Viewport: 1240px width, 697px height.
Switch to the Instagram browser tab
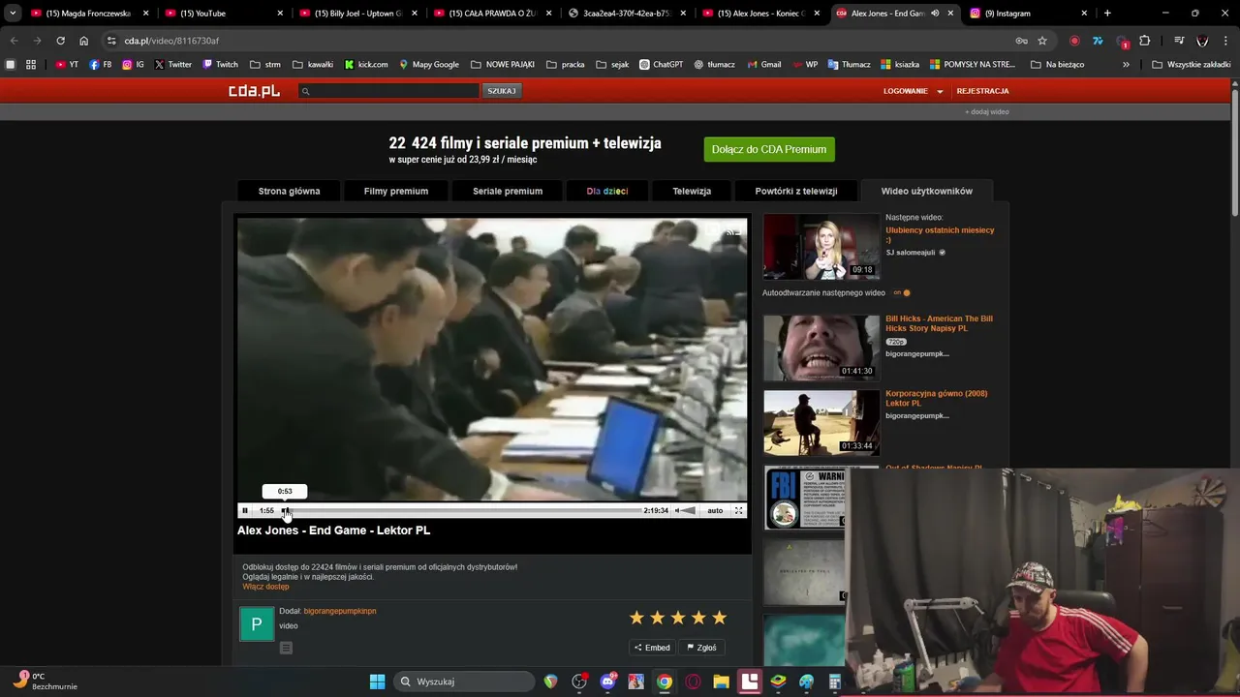pyautogui.click(x=1027, y=14)
